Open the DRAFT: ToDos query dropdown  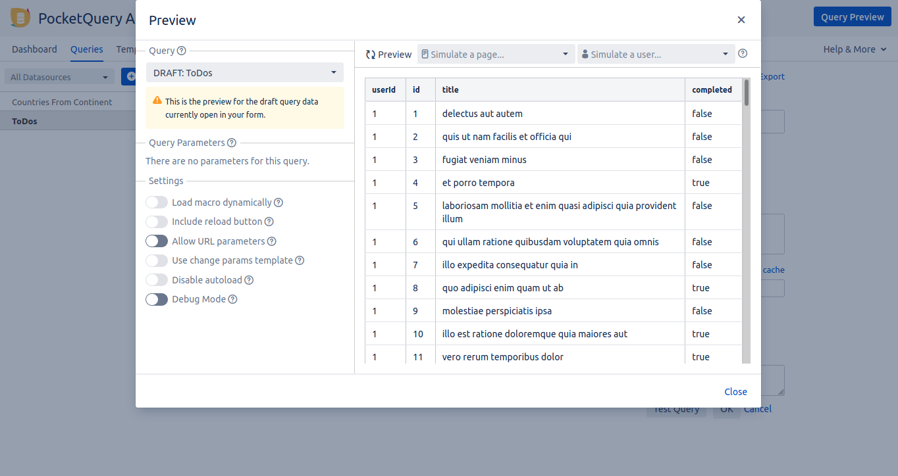244,72
